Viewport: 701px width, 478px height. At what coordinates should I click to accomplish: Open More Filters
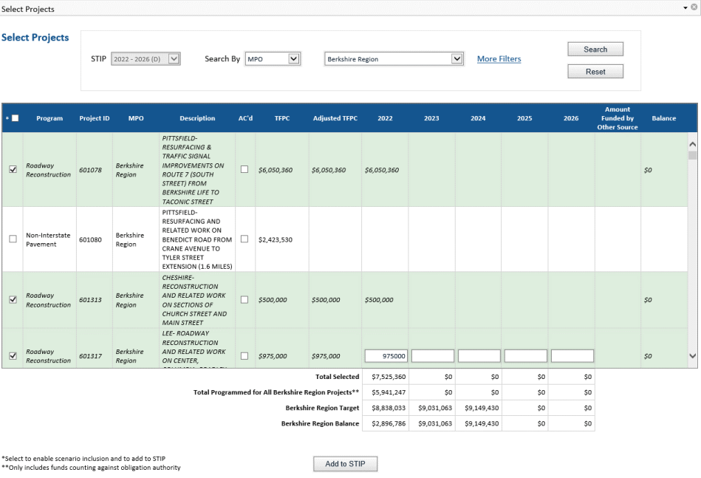(499, 58)
